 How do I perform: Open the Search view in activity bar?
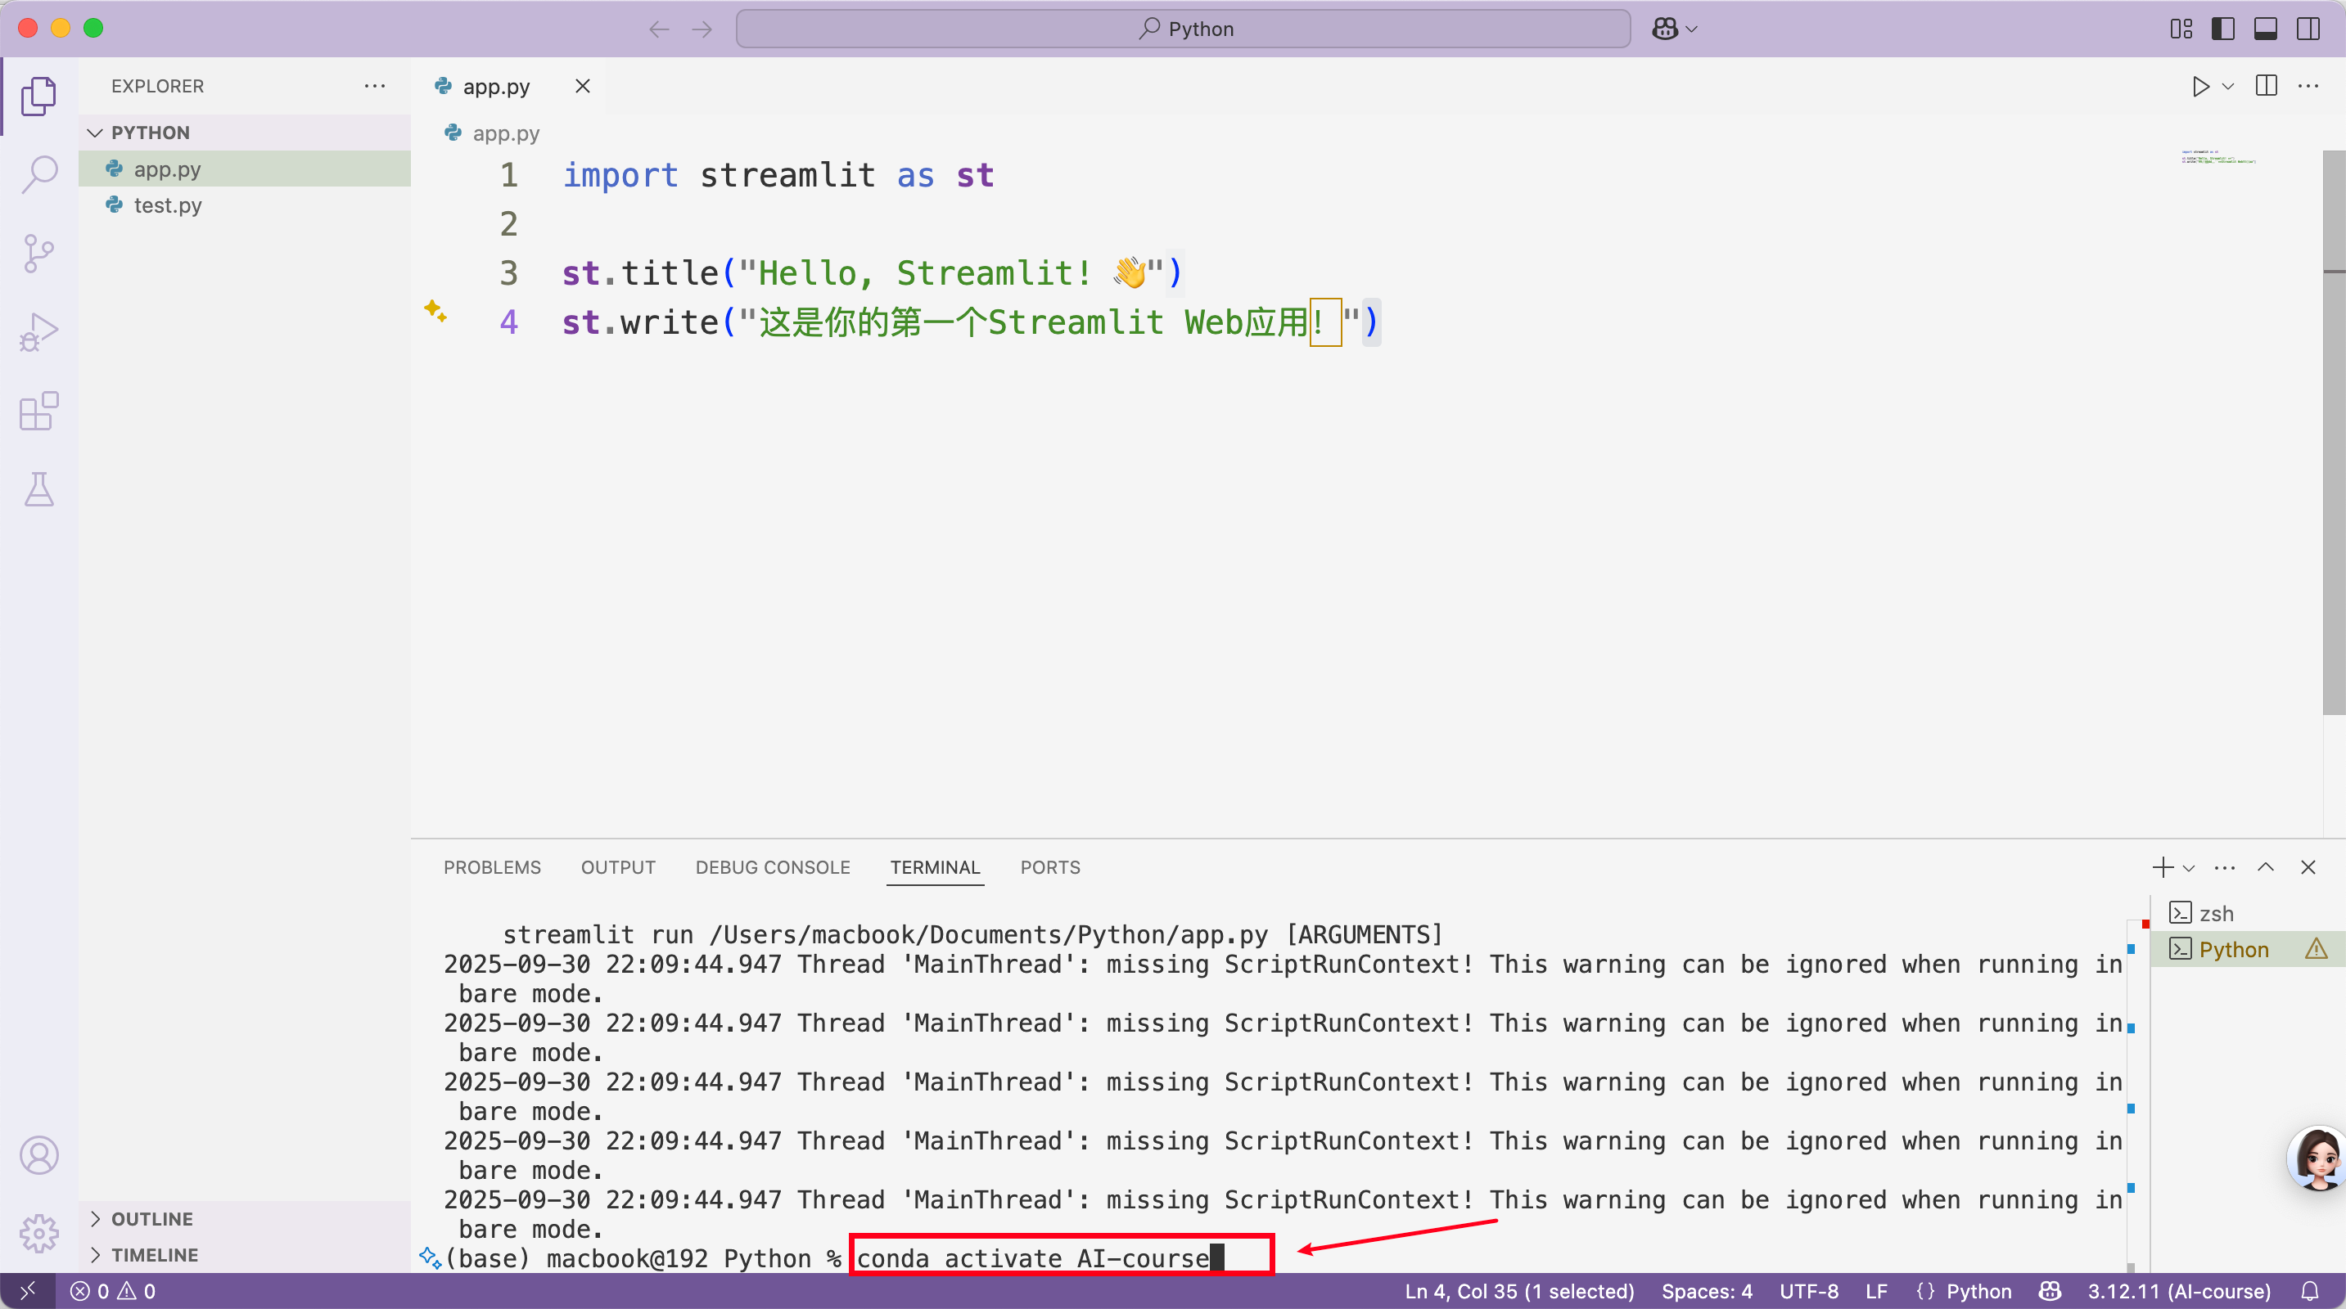click(39, 174)
